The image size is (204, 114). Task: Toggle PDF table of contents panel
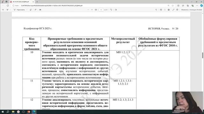3,10
